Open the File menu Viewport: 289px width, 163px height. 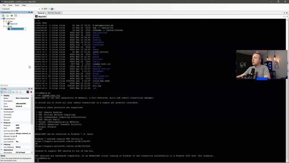[x=4, y=5]
